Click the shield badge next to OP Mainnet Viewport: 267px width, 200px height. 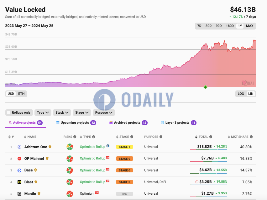click(47, 158)
